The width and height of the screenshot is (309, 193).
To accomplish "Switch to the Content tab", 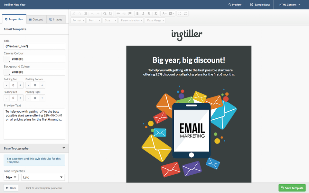I will (x=36, y=19).
